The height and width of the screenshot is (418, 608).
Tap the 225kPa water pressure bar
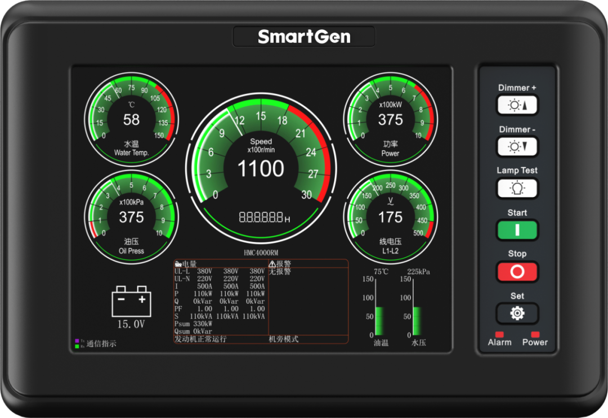pyautogui.click(x=417, y=307)
